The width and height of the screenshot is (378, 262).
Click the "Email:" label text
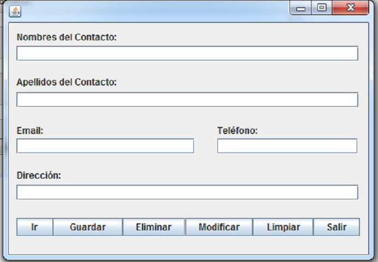point(30,131)
